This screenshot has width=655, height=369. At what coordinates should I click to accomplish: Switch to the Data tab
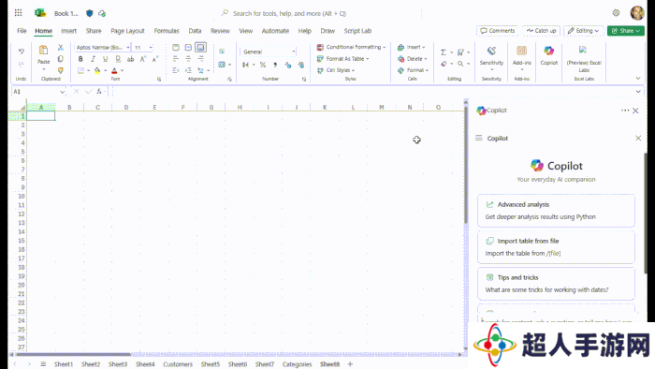[x=195, y=31]
